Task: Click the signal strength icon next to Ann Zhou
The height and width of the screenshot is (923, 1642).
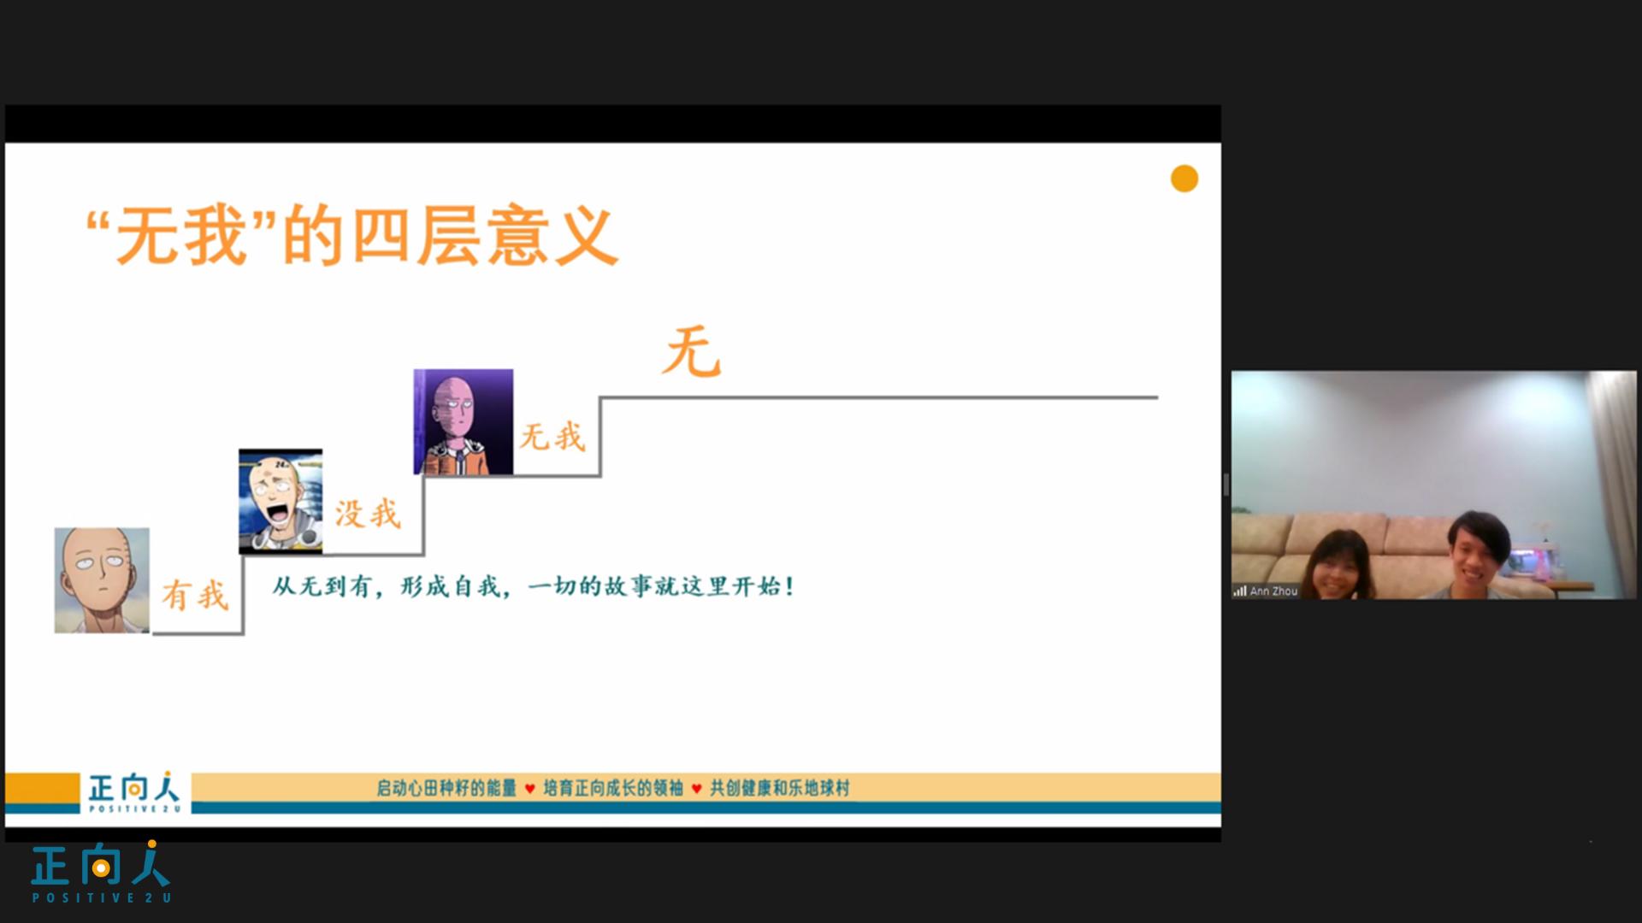Action: coord(1240,591)
